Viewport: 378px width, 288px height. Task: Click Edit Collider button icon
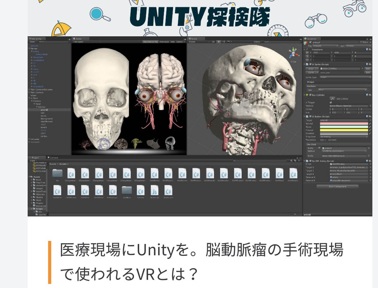[332, 99]
